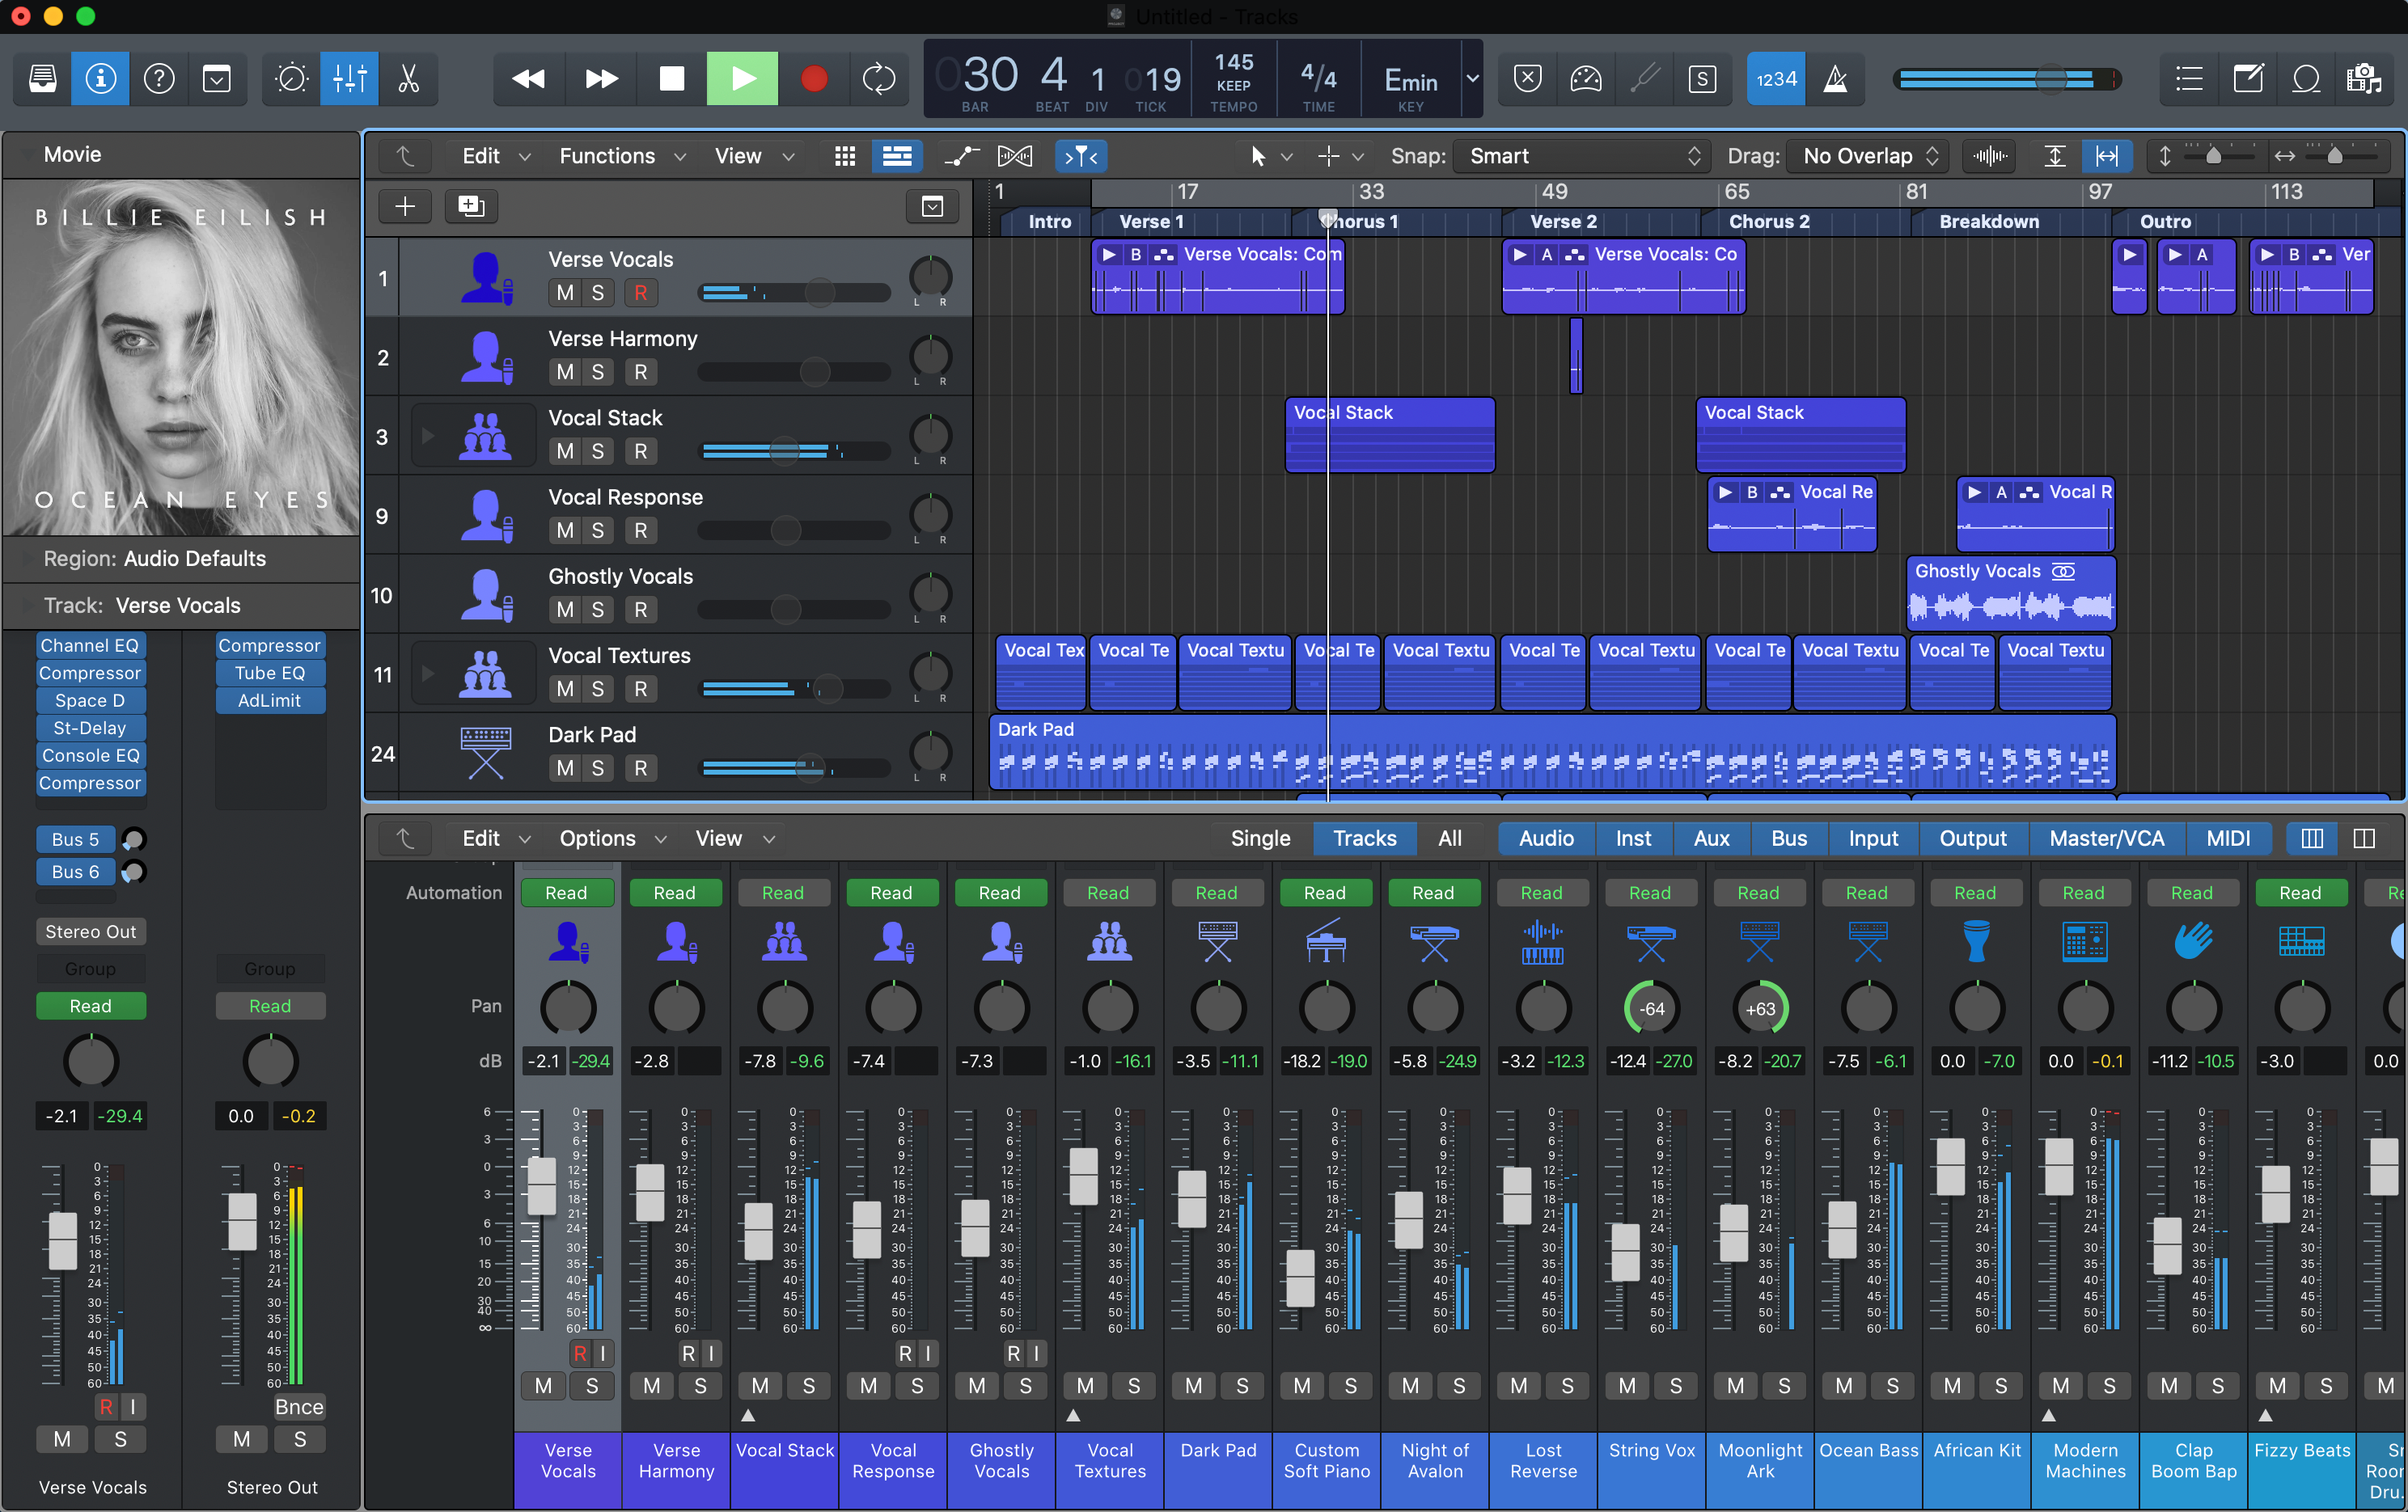Open the Channel EQ plugin in inspector
This screenshot has height=1512, width=2408.
(90, 645)
